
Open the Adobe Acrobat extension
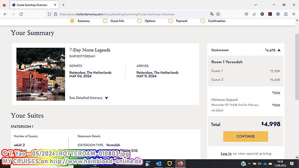[x=270, y=14]
